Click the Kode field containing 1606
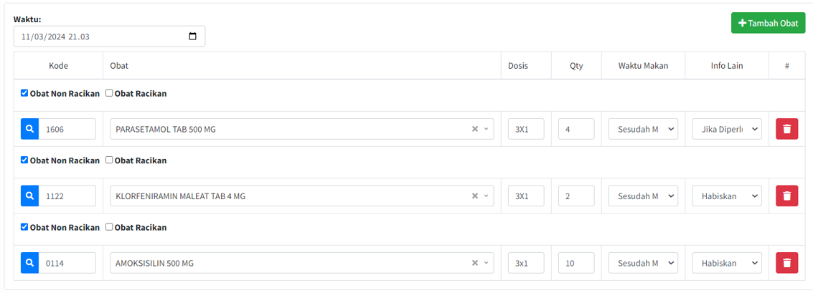Screen dimensions: 813x293 tap(67, 129)
